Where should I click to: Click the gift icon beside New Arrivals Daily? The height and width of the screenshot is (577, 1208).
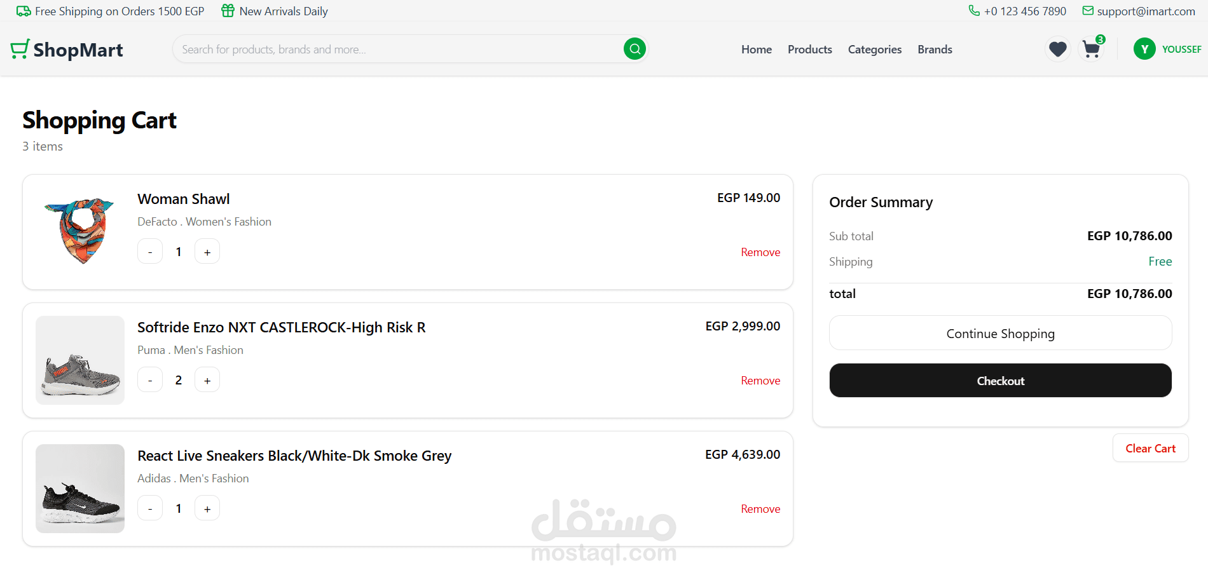pyautogui.click(x=228, y=11)
